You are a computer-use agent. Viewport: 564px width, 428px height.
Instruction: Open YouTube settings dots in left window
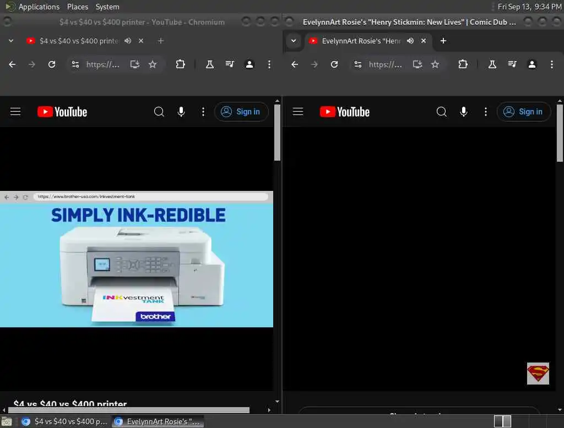click(203, 112)
